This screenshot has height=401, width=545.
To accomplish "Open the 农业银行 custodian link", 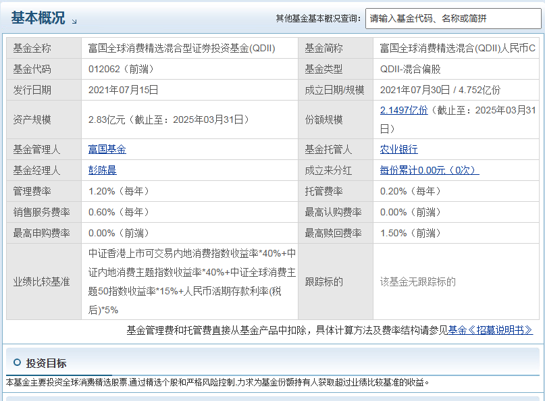I will 398,149.
